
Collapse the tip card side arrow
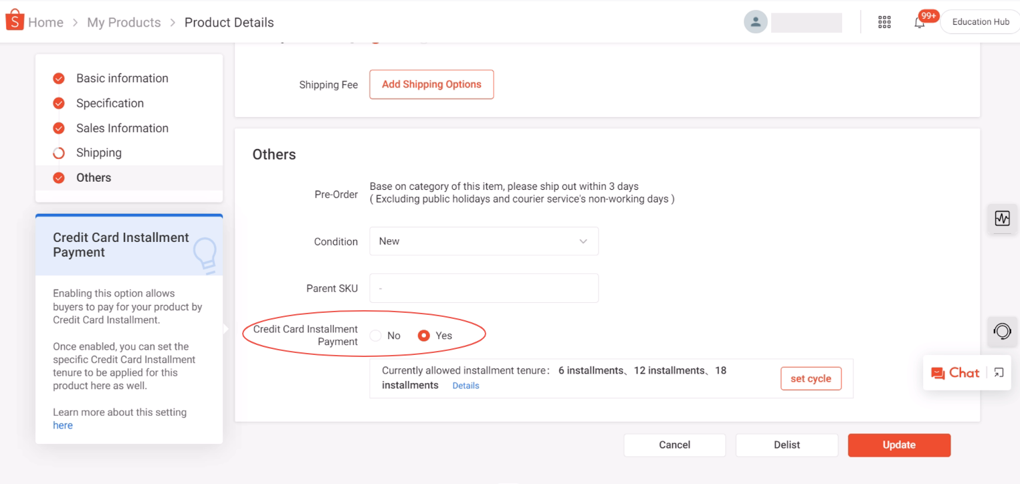tap(225, 328)
